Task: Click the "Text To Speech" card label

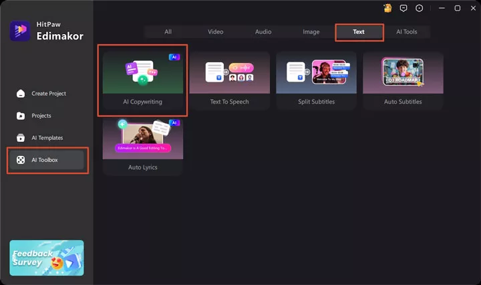Action: pyautogui.click(x=229, y=102)
